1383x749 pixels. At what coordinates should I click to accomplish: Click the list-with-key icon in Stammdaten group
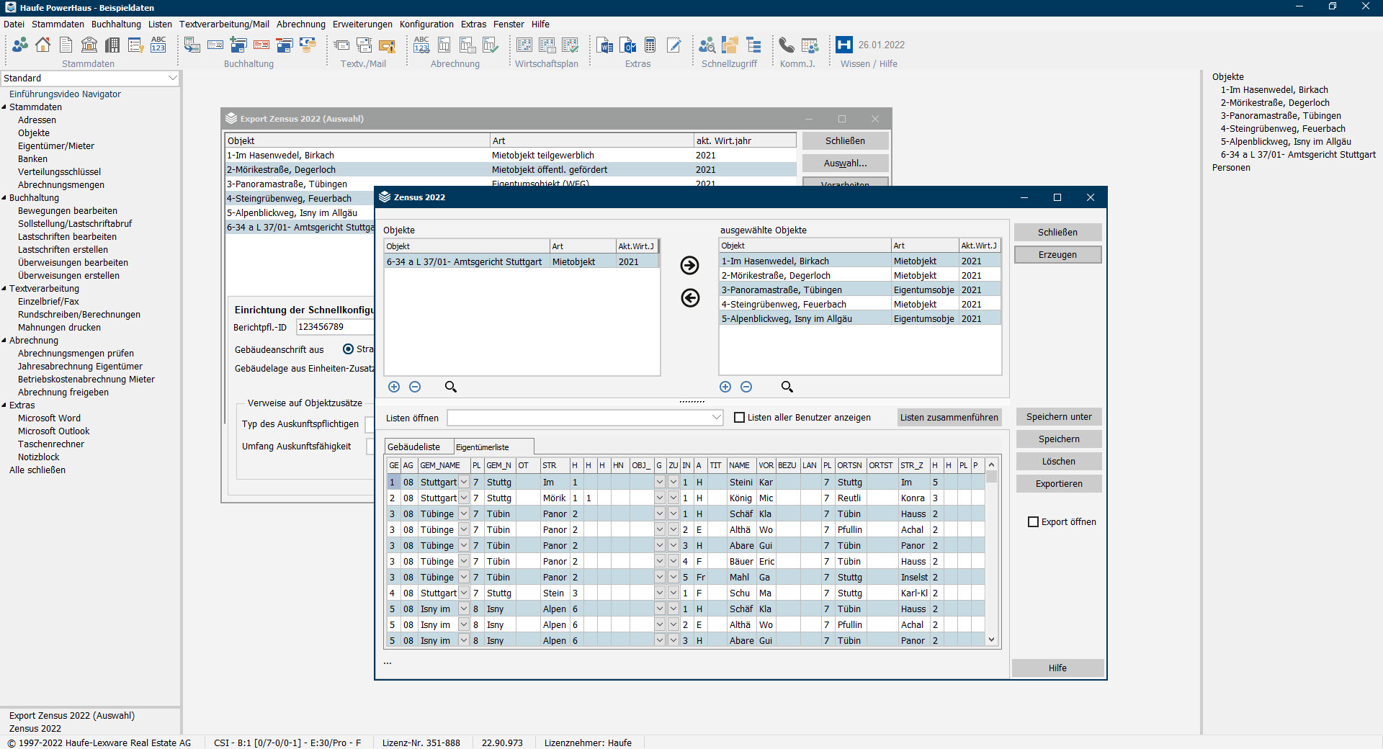coord(135,45)
